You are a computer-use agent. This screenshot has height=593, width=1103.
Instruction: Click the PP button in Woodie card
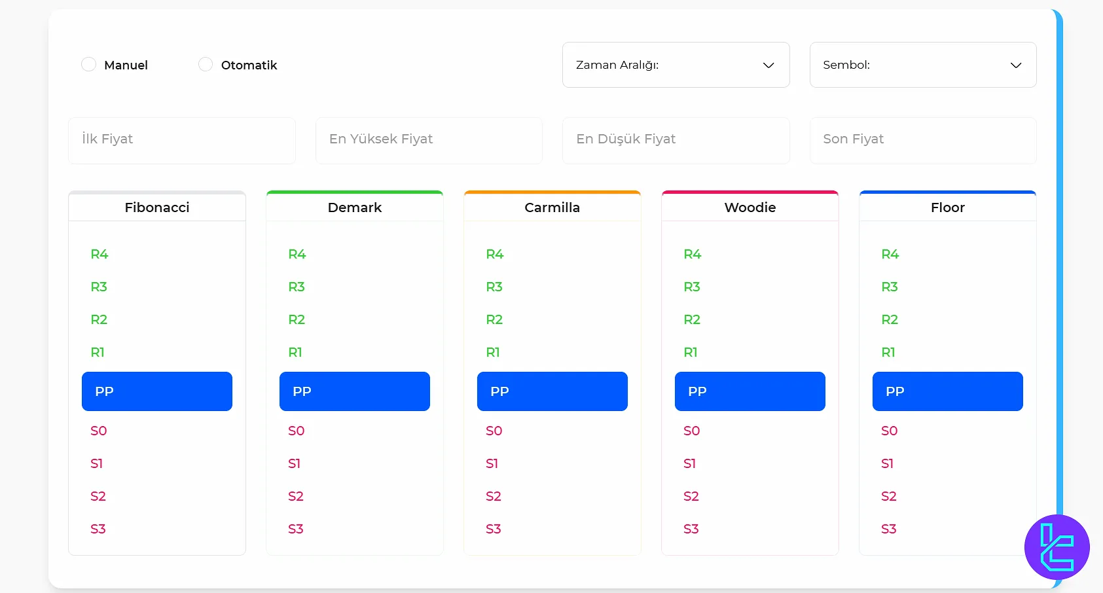(x=750, y=391)
